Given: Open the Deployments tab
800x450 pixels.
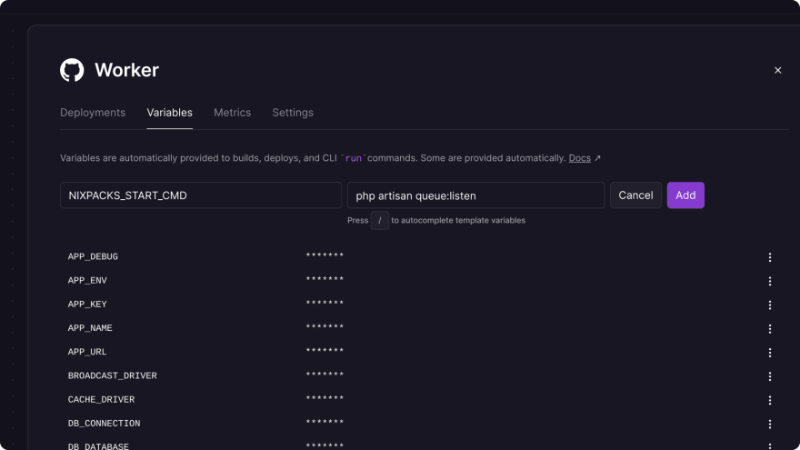Looking at the screenshot, I should point(93,113).
